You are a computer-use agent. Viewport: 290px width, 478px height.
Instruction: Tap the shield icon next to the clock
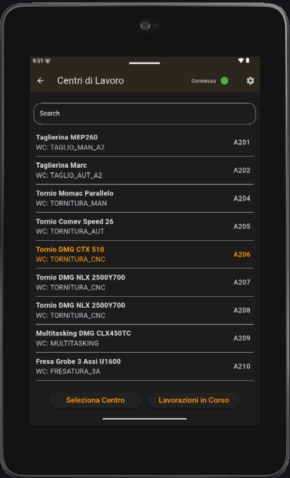pos(48,61)
